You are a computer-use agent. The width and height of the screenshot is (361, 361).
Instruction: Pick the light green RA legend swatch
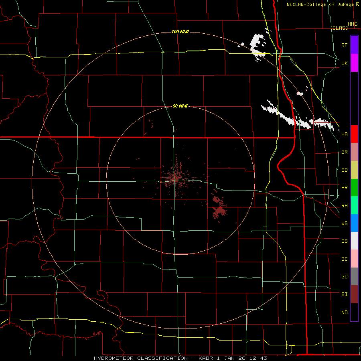click(354, 205)
